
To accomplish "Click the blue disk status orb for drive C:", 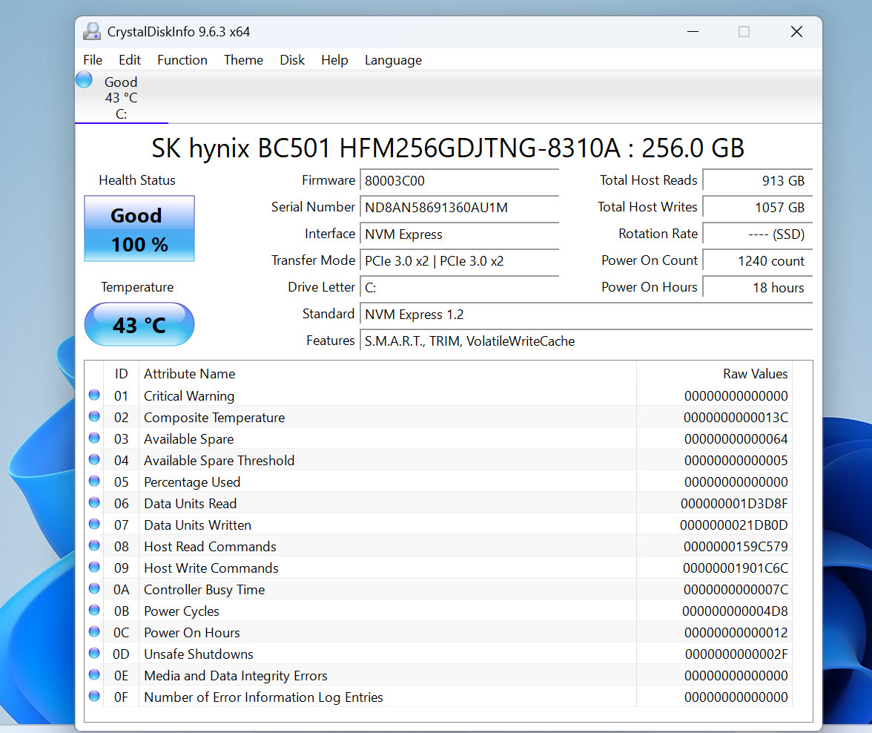I will (85, 80).
